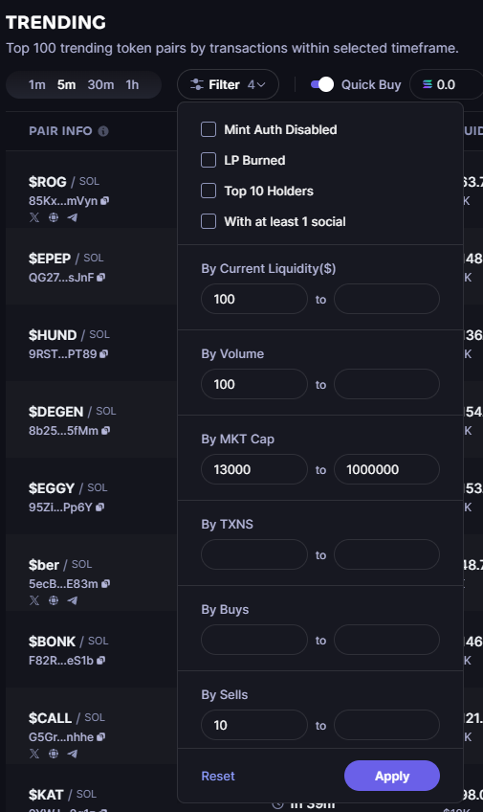Select the 30m timeframe tab
The image size is (483, 812).
tap(100, 84)
